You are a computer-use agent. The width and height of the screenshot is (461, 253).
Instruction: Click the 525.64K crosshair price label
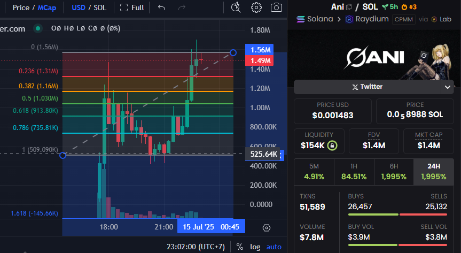point(262,154)
